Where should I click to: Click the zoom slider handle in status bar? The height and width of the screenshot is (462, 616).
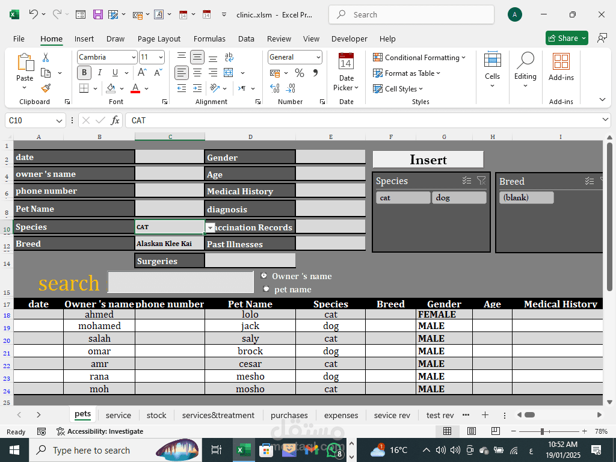point(542,431)
